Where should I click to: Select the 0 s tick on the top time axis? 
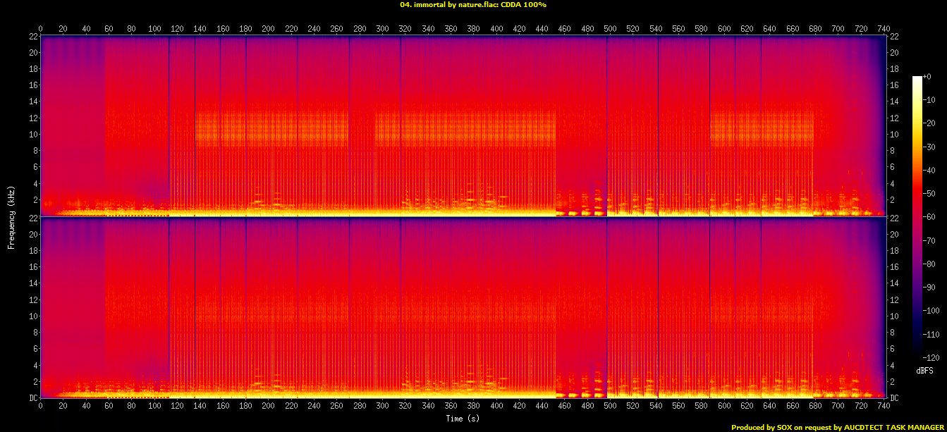[41, 29]
